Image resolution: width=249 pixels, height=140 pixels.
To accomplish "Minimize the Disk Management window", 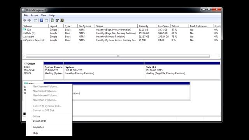I will coord(203,9).
